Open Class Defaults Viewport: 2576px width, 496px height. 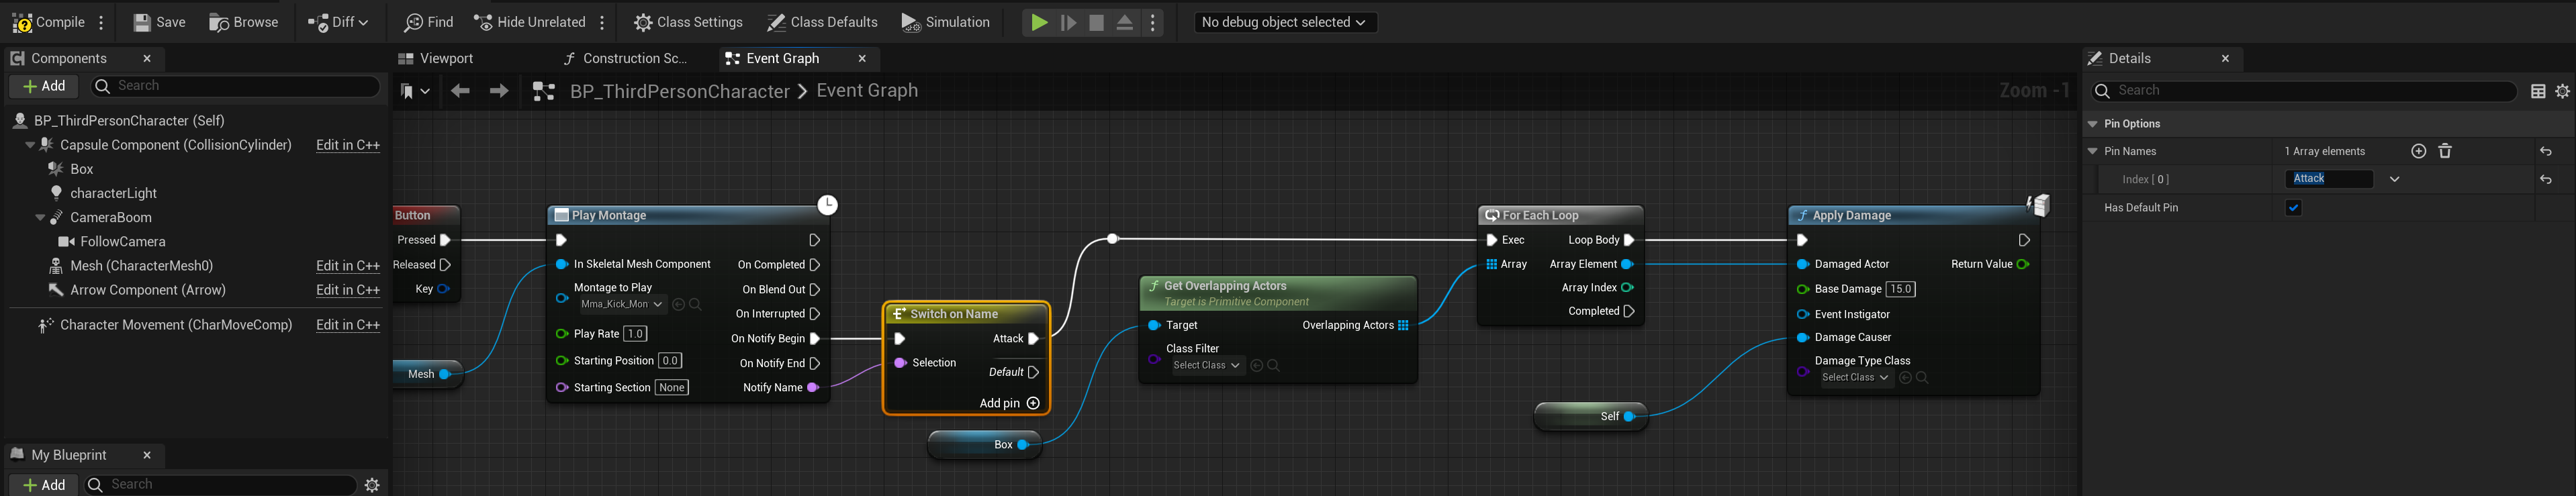(822, 22)
